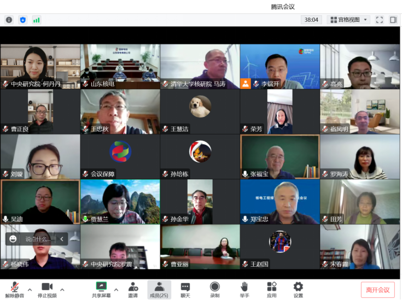The height and width of the screenshot is (300, 402).
Task: Open the Chat (聊天) icon
Action: point(185,289)
